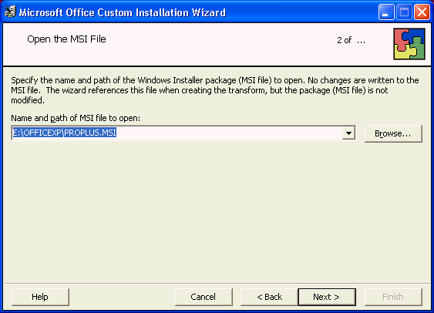Screen dimensions: 434x313
Task: Minimize the Custom Installation Wizard window
Action: point(386,12)
